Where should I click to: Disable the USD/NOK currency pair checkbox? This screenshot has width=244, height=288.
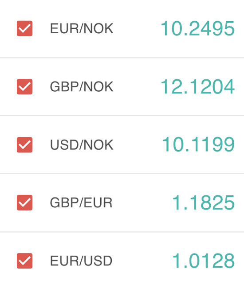(x=25, y=145)
